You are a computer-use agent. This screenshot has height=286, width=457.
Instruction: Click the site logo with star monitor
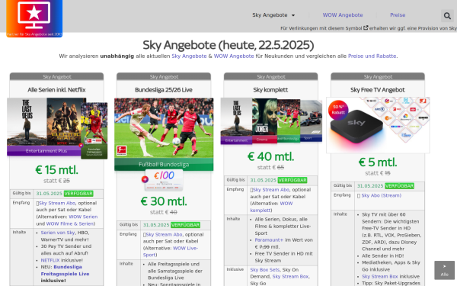coord(34,18)
